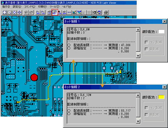
Task: Select the NET information tool icon
Action: click(55, 12)
